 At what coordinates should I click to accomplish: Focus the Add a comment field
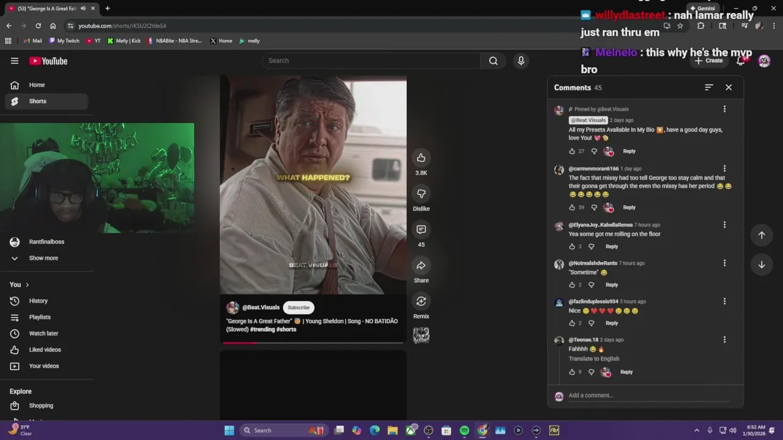649,395
